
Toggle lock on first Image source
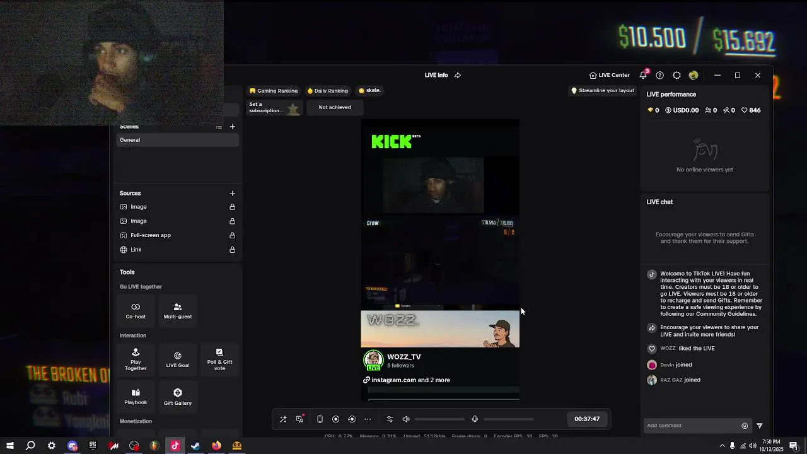pyautogui.click(x=232, y=207)
